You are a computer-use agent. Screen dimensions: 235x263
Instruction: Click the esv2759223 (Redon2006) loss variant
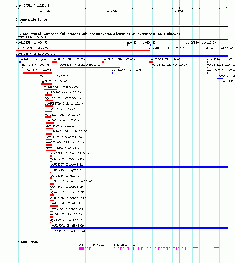pos(83,51)
